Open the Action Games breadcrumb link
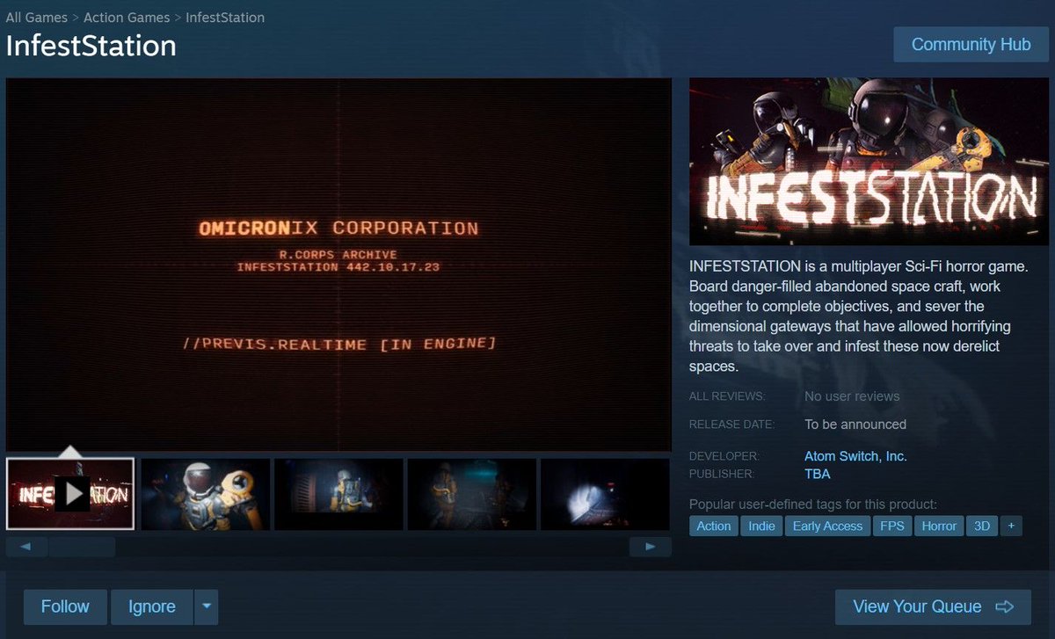The image size is (1055, 639). [127, 18]
